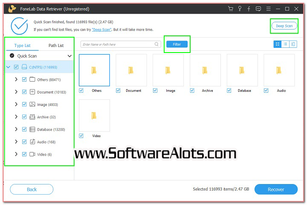Screen dimensions: 307x205
Task: Open the Audio folder thumbnail
Action: tap(279, 70)
